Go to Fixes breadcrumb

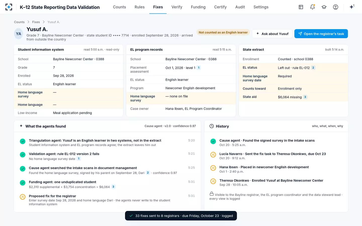(x=36, y=22)
